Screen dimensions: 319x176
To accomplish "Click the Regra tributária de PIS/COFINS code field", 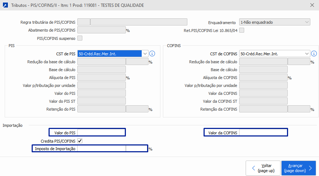I will tap(84, 22).
